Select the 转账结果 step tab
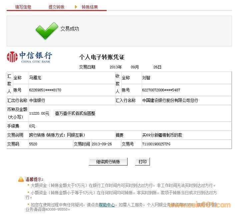This screenshot has width=235, height=214. point(90,7)
